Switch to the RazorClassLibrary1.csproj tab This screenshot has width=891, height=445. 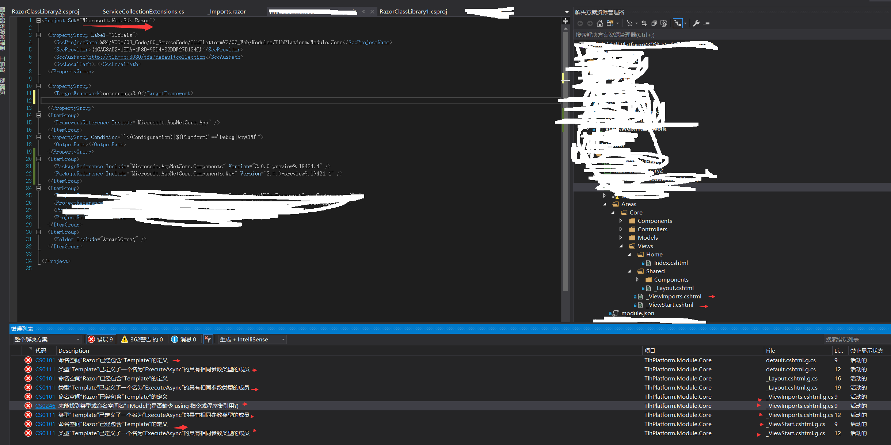413,12
